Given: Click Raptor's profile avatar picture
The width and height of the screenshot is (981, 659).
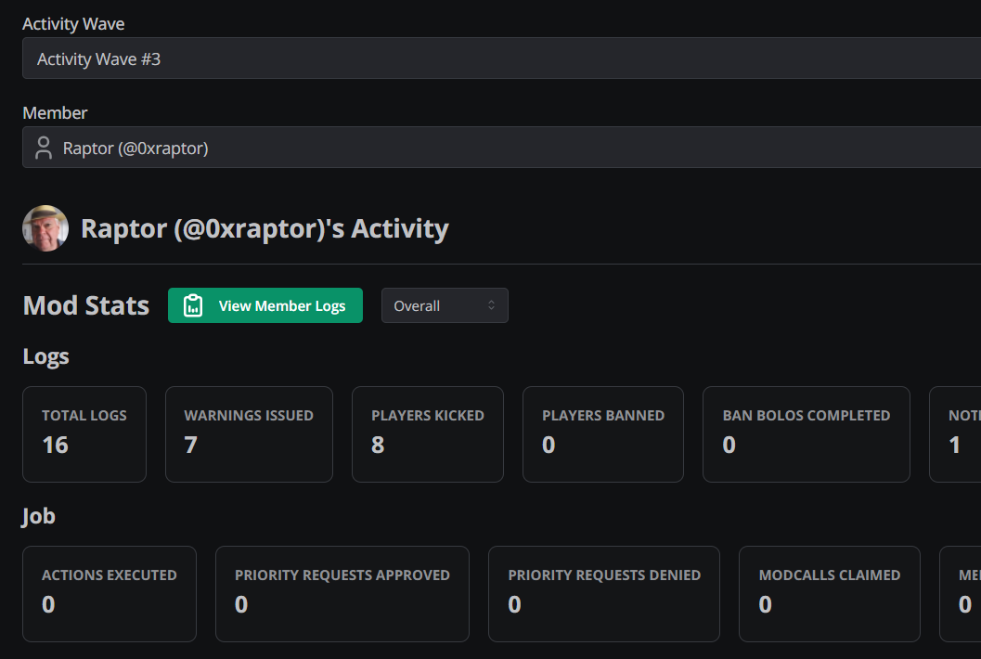Looking at the screenshot, I should (x=45, y=228).
